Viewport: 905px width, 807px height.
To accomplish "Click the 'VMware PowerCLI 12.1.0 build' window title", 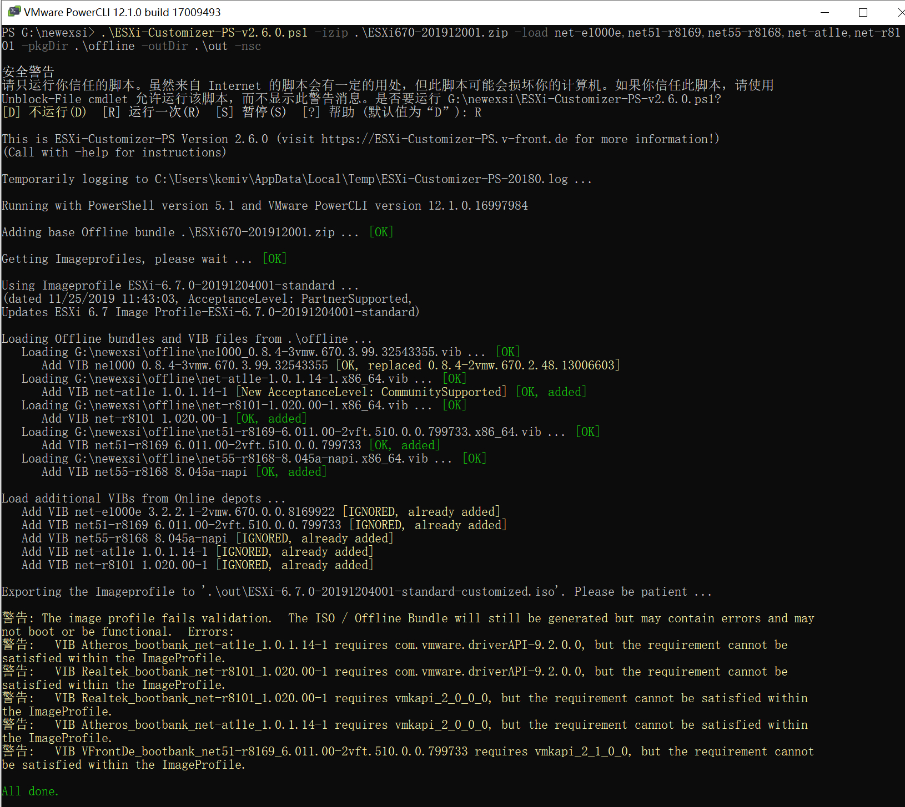I will (122, 12).
